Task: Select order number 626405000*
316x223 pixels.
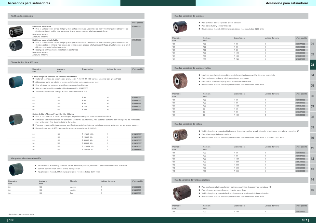Action: 137,134
